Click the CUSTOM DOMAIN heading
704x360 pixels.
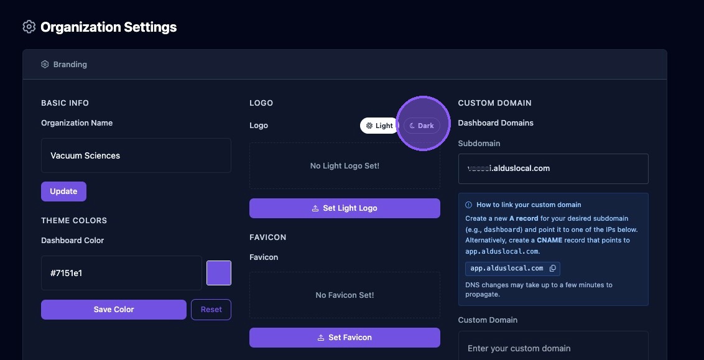click(x=495, y=103)
